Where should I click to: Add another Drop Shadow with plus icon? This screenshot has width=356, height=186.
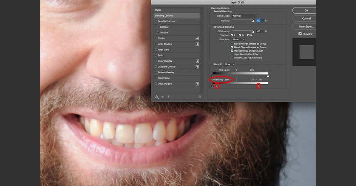pyautogui.click(x=197, y=84)
